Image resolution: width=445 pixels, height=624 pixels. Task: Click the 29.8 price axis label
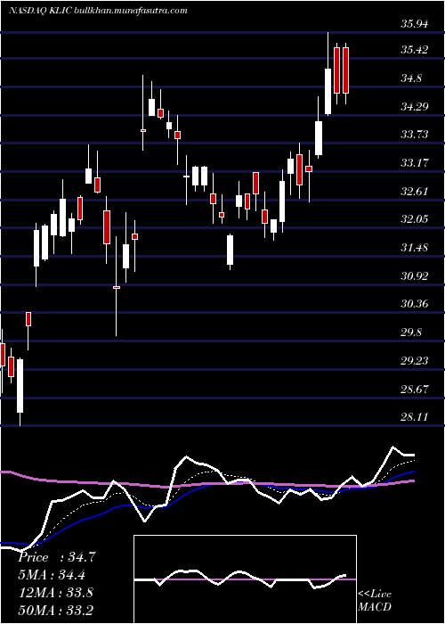(x=411, y=333)
